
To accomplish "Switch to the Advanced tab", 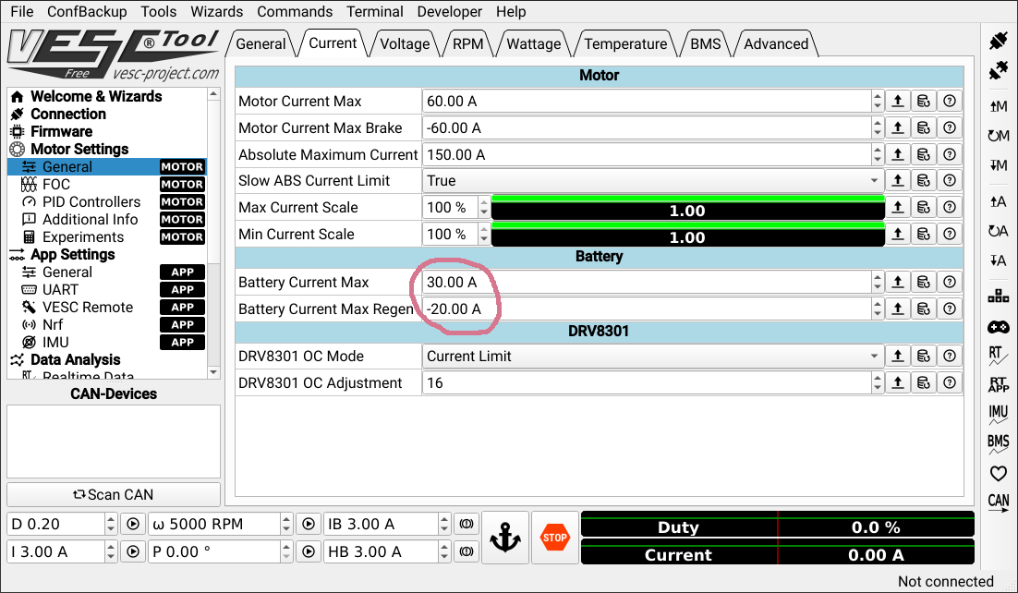I will click(x=776, y=43).
